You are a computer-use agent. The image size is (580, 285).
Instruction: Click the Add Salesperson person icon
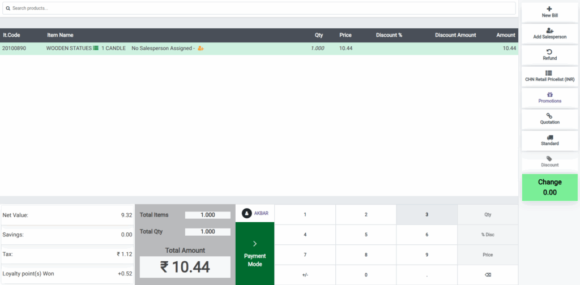click(x=549, y=31)
